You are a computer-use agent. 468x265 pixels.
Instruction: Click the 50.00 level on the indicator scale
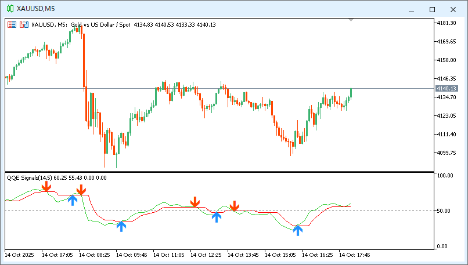(445, 210)
